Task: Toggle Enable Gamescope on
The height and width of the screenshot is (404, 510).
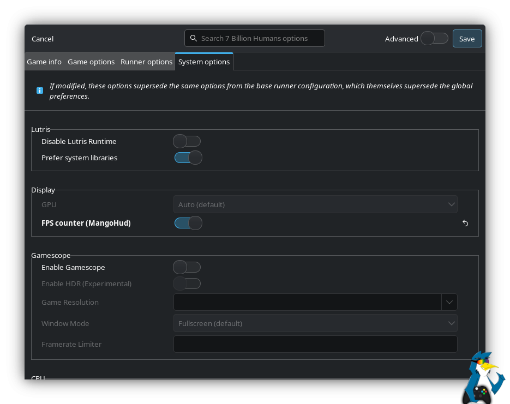Action: [187, 267]
